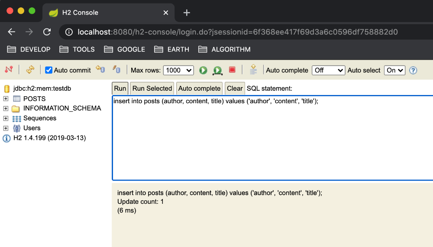Click the 'Max rows:' label
Image resolution: width=433 pixels, height=247 pixels.
(x=145, y=70)
